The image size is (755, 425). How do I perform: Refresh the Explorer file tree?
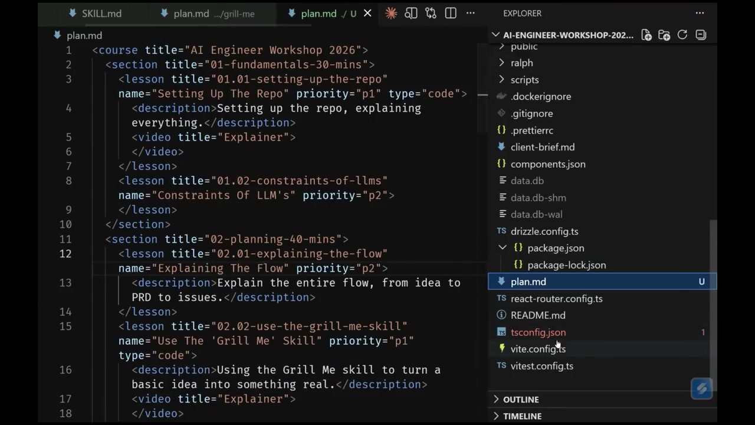[682, 35]
